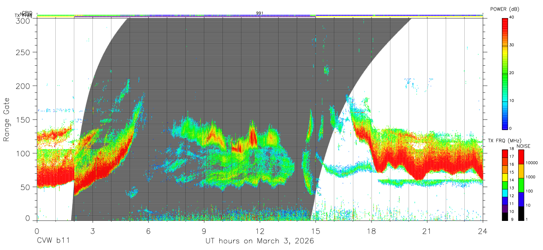The image size is (543, 250).
Task: Click the 50 range gate tick label
Action: 25,187
